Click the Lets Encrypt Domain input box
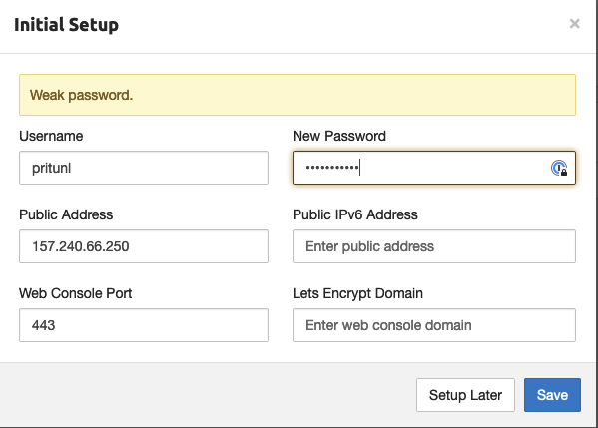598x428 pixels. 434,325
